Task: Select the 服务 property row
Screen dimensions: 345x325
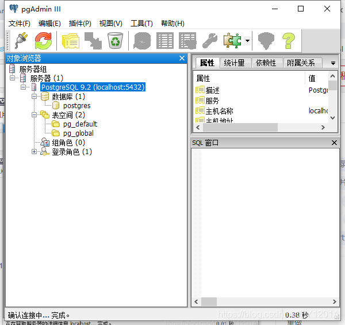Action: pyautogui.click(x=261, y=101)
